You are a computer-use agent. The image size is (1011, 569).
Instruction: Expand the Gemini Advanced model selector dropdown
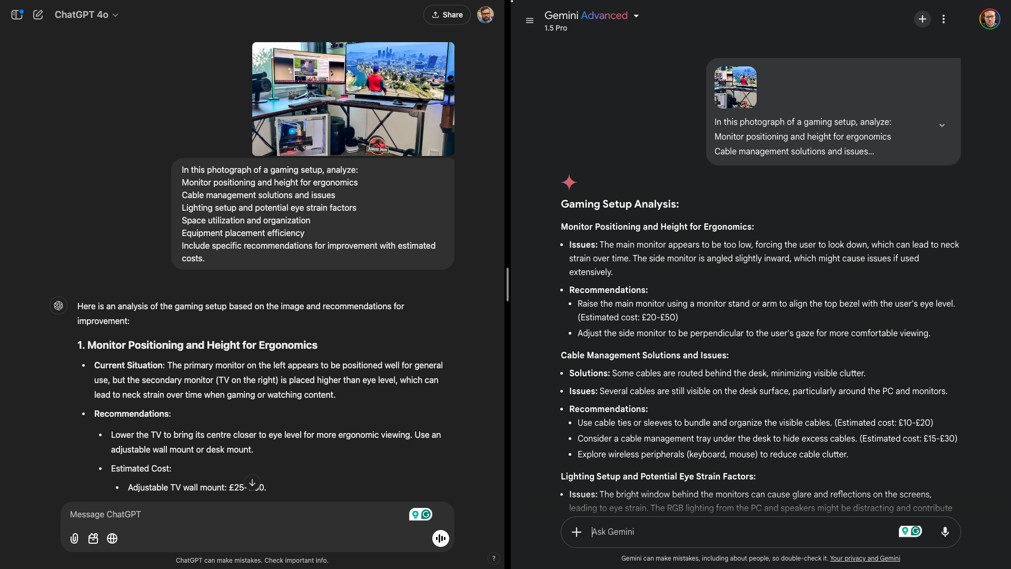point(636,15)
